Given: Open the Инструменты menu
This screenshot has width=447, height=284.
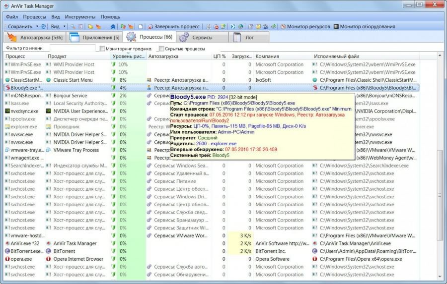Looking at the screenshot, I should click(80, 16).
